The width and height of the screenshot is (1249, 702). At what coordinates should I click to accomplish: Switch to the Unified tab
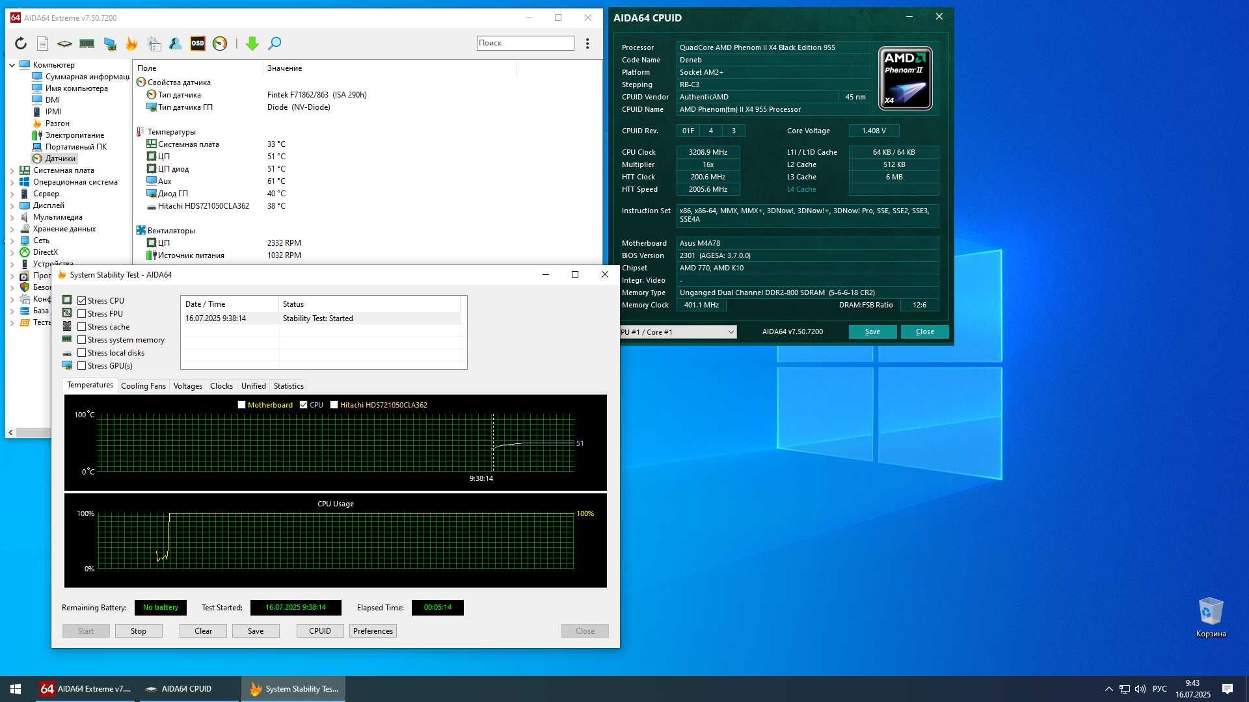tap(253, 386)
